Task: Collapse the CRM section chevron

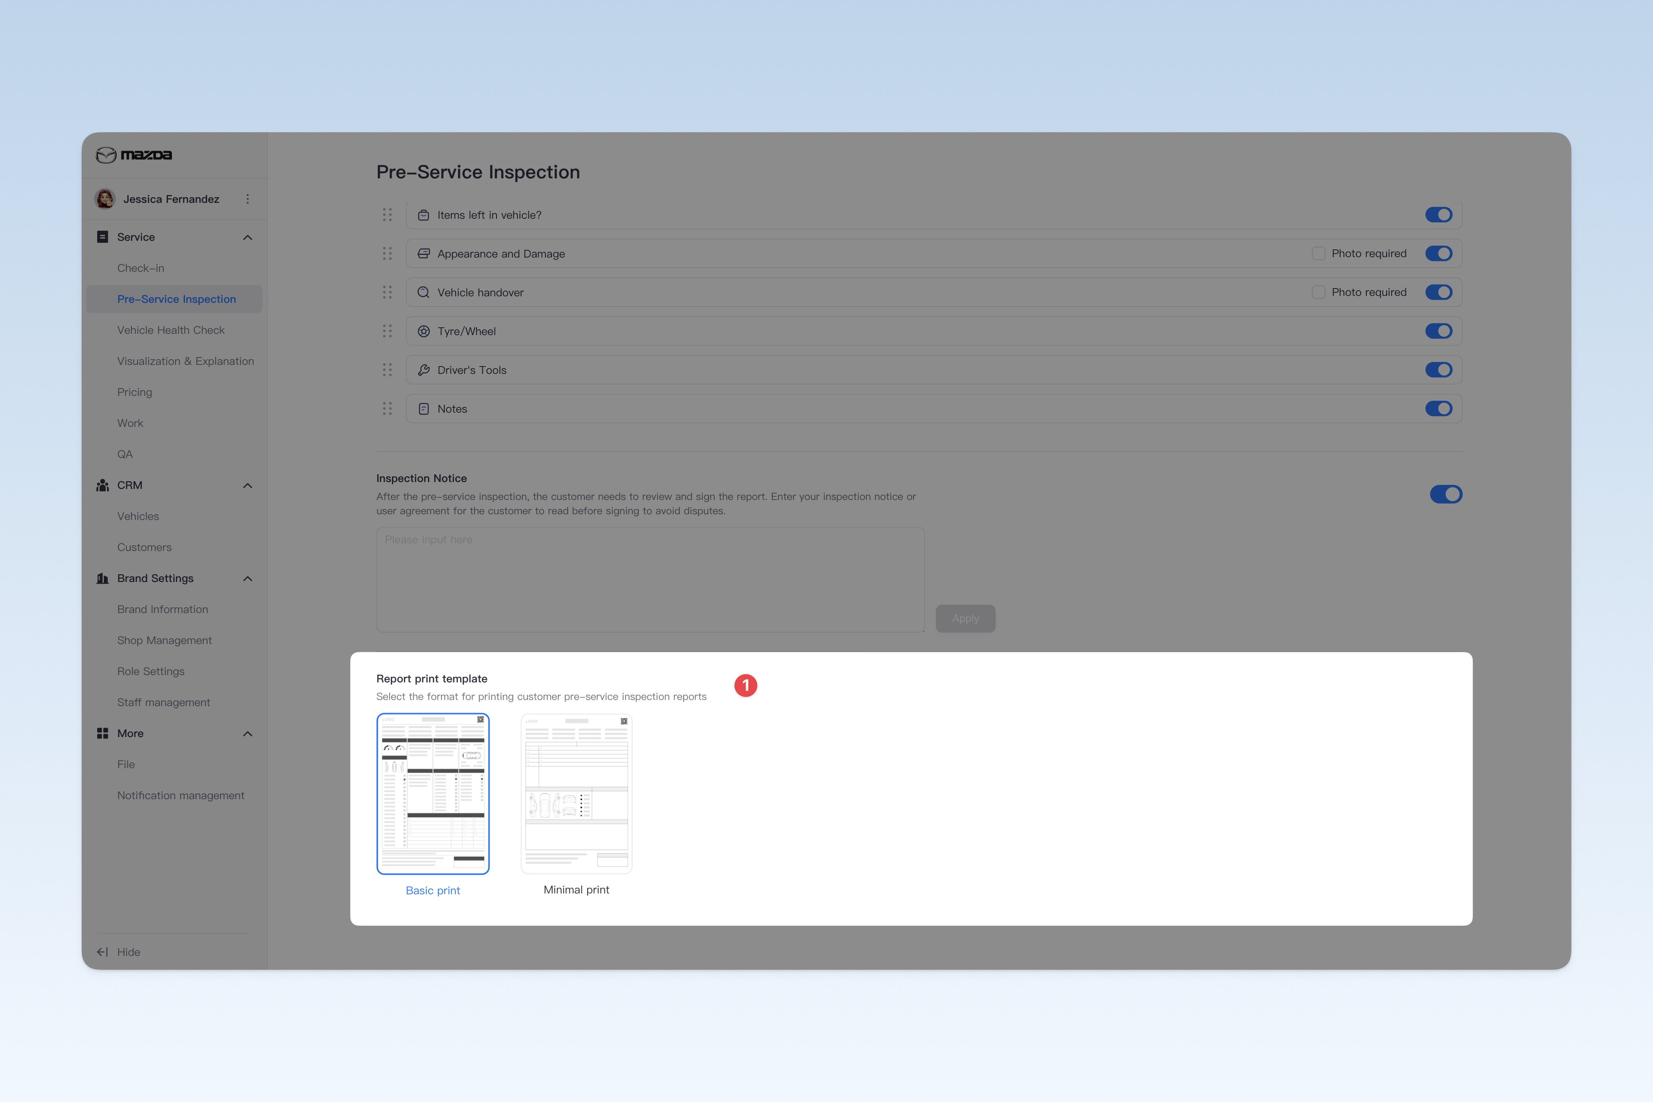Action: click(x=247, y=486)
